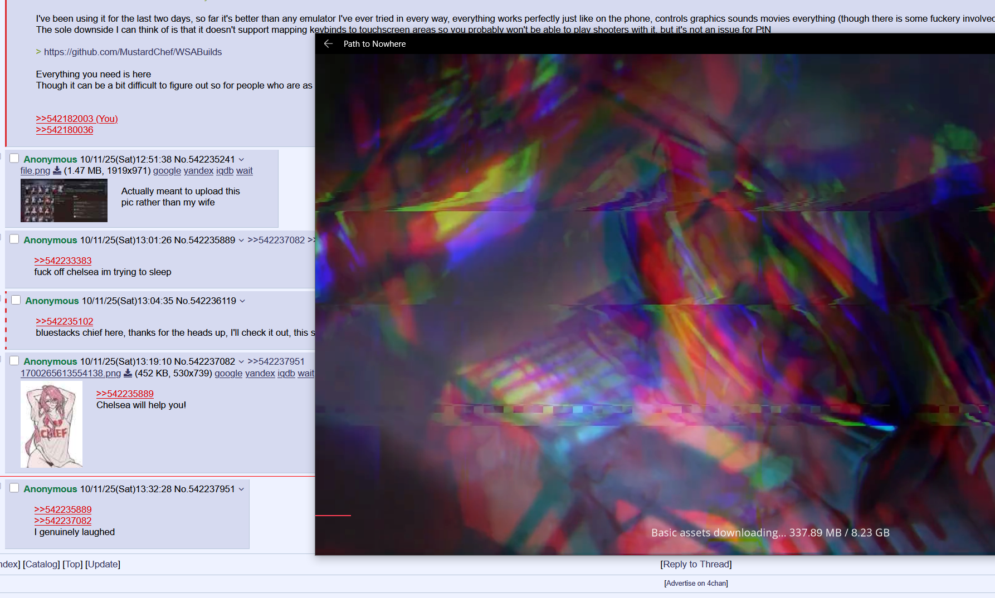
Task: Click the text 'I genuinely laughed'
Action: (x=75, y=532)
